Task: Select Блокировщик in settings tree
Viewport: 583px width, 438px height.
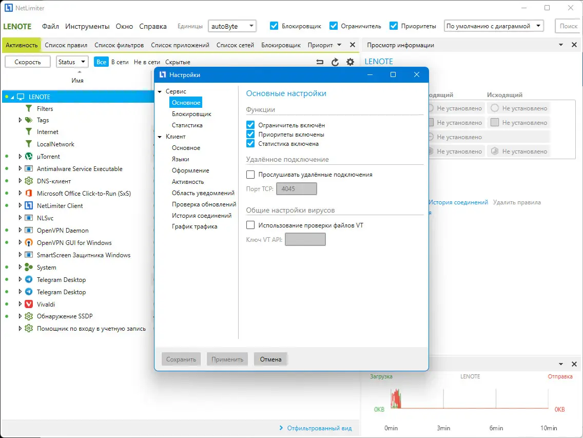Action: 191,114
